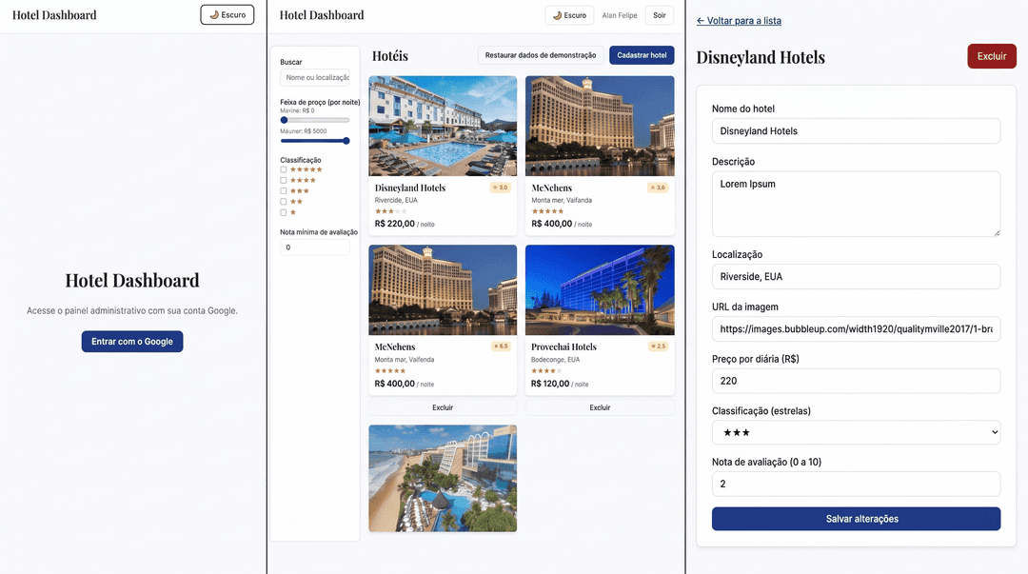The width and height of the screenshot is (1028, 574).
Task: Click the Provechai Hotels card title
Action: coord(563,346)
